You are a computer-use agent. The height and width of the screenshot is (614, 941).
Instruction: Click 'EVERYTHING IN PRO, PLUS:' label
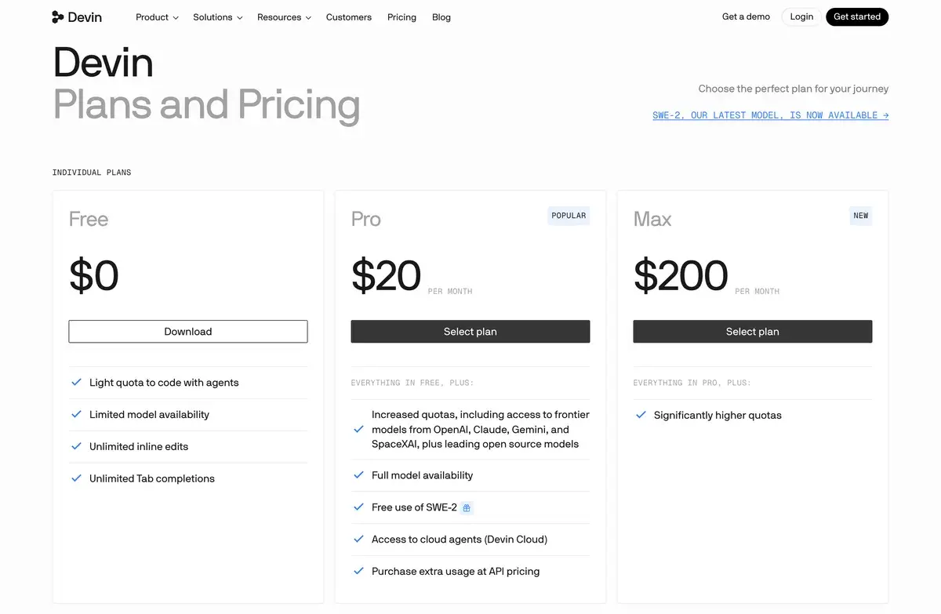pyautogui.click(x=692, y=383)
